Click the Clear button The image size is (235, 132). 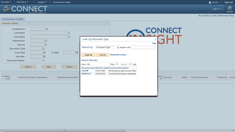point(49,67)
